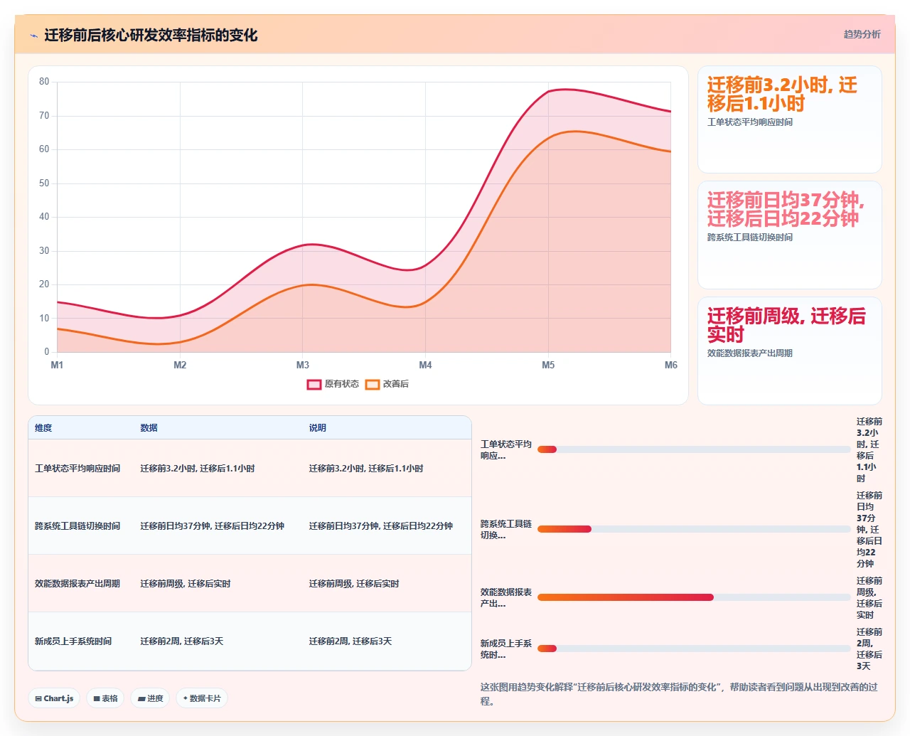Click the 工单状态平均响应 progress bar
Screen dimensions: 910x736
click(694, 449)
